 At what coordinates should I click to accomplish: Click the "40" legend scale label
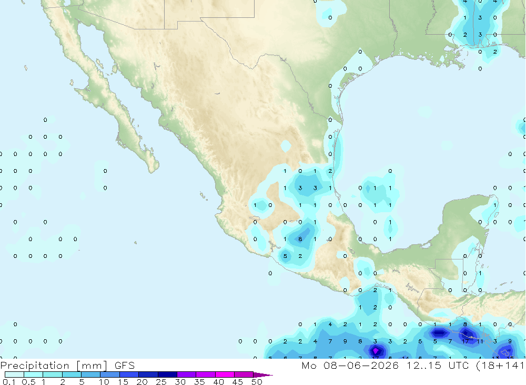219,382
